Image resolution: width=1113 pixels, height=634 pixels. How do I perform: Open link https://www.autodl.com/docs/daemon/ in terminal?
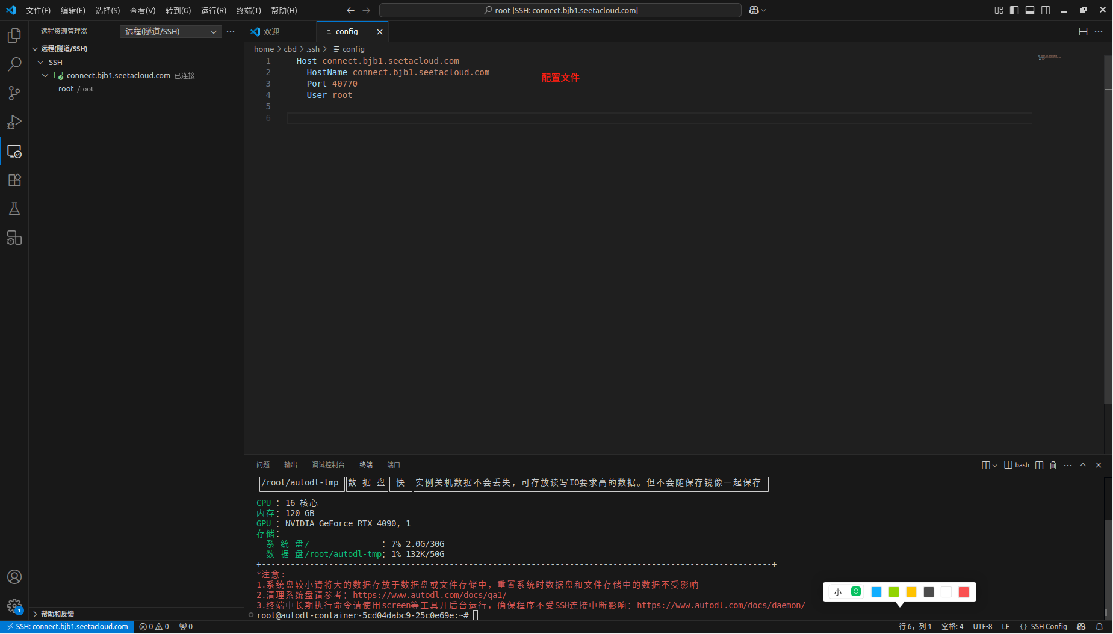[x=722, y=605]
